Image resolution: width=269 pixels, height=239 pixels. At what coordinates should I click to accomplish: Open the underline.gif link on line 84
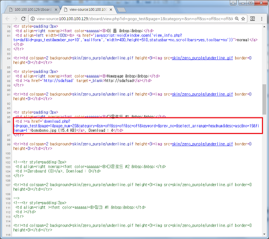(x=202, y=58)
